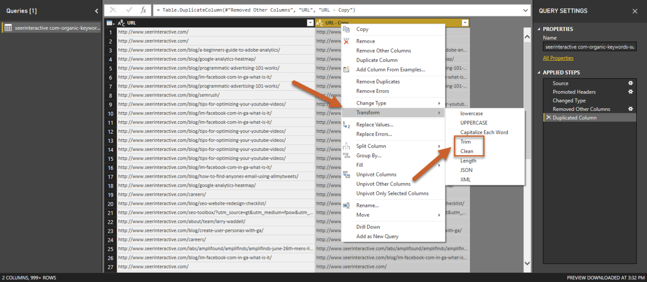The width and height of the screenshot is (647, 282).
Task: Choose Trim from the Transform submenu
Action: click(x=465, y=142)
